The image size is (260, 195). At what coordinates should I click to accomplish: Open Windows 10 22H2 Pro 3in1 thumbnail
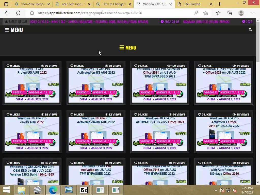[x=32, y=175]
